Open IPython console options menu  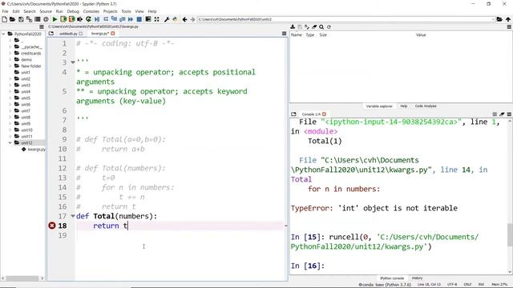[509, 114]
